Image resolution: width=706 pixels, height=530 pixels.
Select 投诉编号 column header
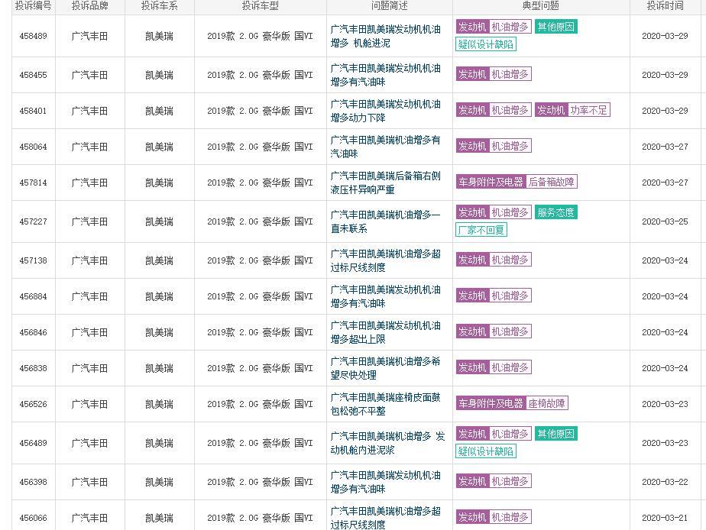[x=34, y=6]
